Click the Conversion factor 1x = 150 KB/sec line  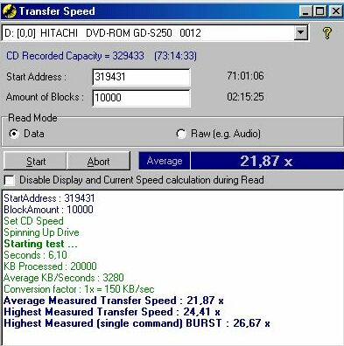(x=79, y=289)
